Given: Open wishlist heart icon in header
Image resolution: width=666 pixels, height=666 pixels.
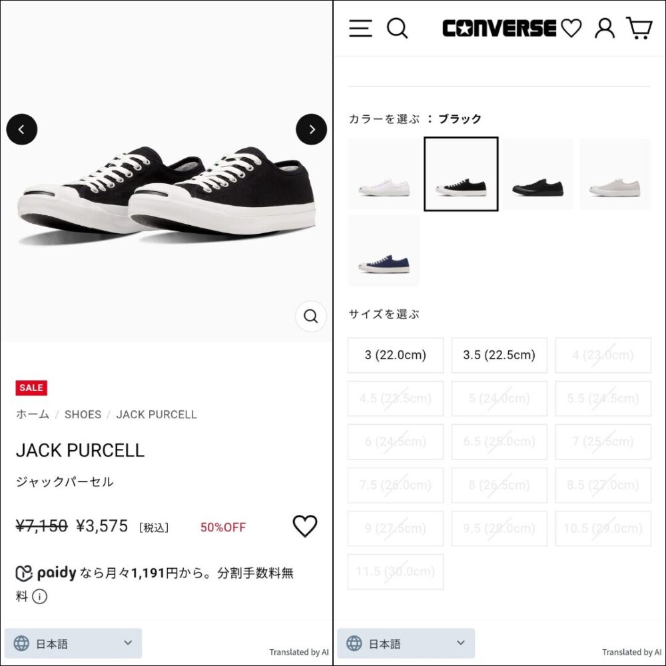Looking at the screenshot, I should 571,29.
